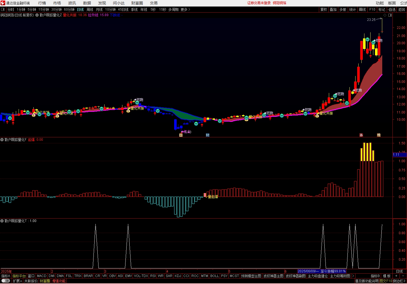Expand the 扩展 panel at the bottom
This screenshot has width=407, height=284.
[x=17, y=281]
